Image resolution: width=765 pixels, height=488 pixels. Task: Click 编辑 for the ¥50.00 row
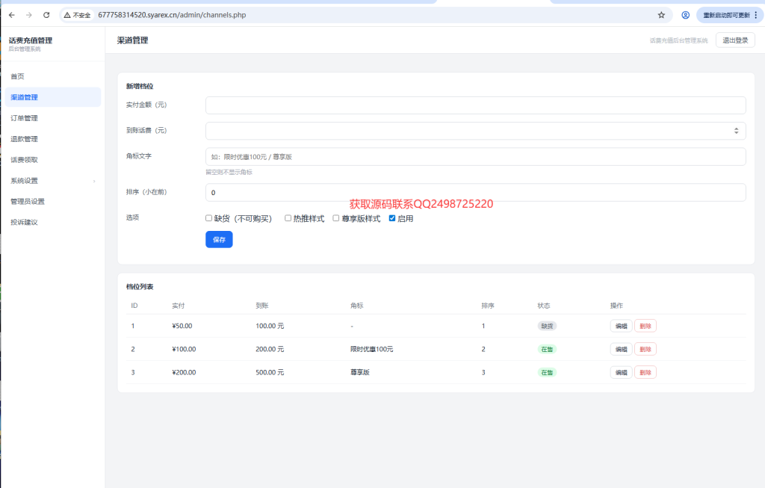tap(621, 326)
